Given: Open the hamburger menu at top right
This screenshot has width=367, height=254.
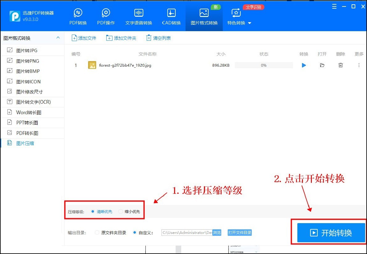Looking at the screenshot, I should click(x=334, y=6).
